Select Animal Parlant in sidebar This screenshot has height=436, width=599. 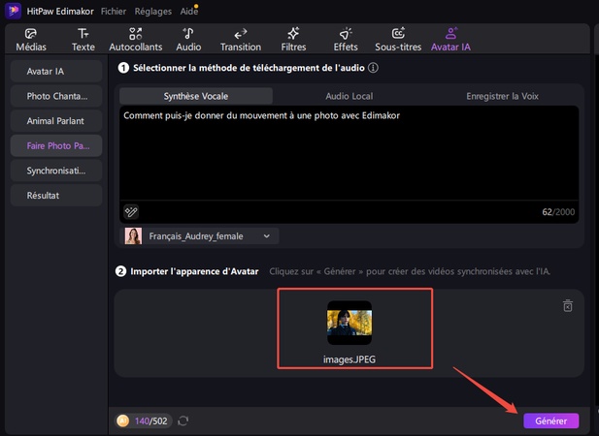point(56,121)
